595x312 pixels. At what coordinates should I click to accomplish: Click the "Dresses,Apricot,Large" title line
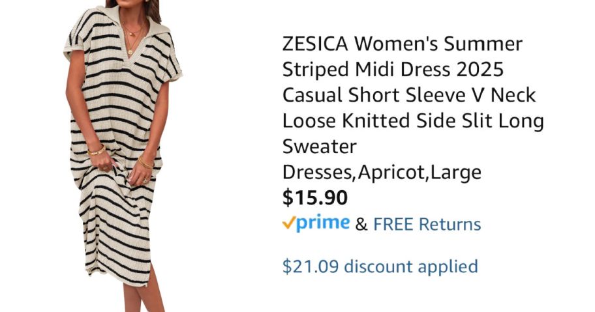pyautogui.click(x=382, y=173)
